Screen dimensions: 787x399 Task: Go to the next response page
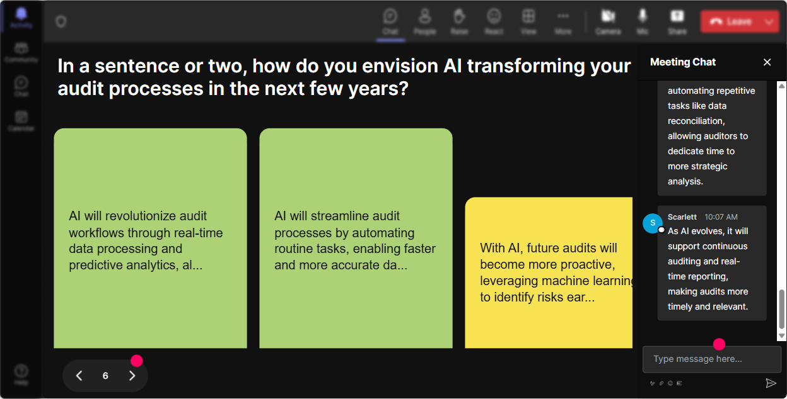click(132, 376)
